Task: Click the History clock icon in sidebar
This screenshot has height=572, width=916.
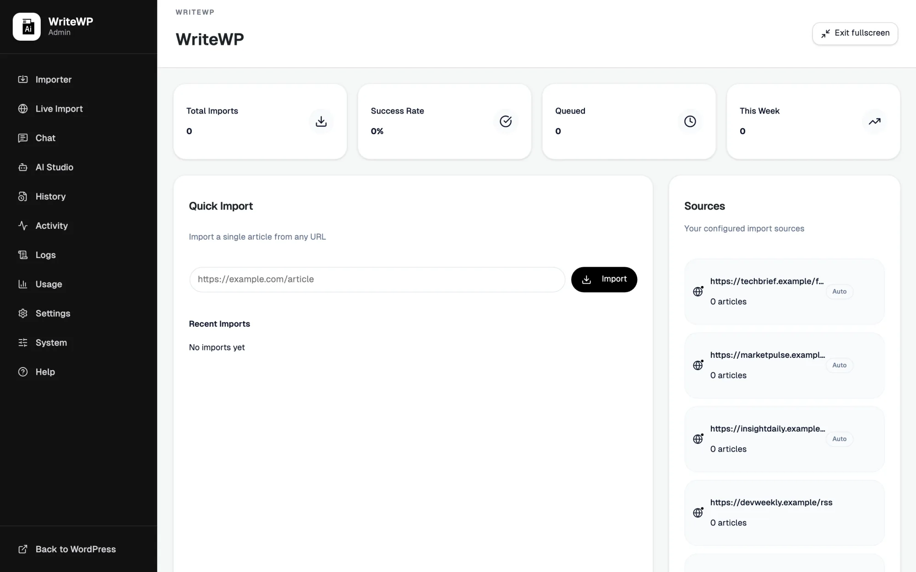Action: pyautogui.click(x=23, y=196)
